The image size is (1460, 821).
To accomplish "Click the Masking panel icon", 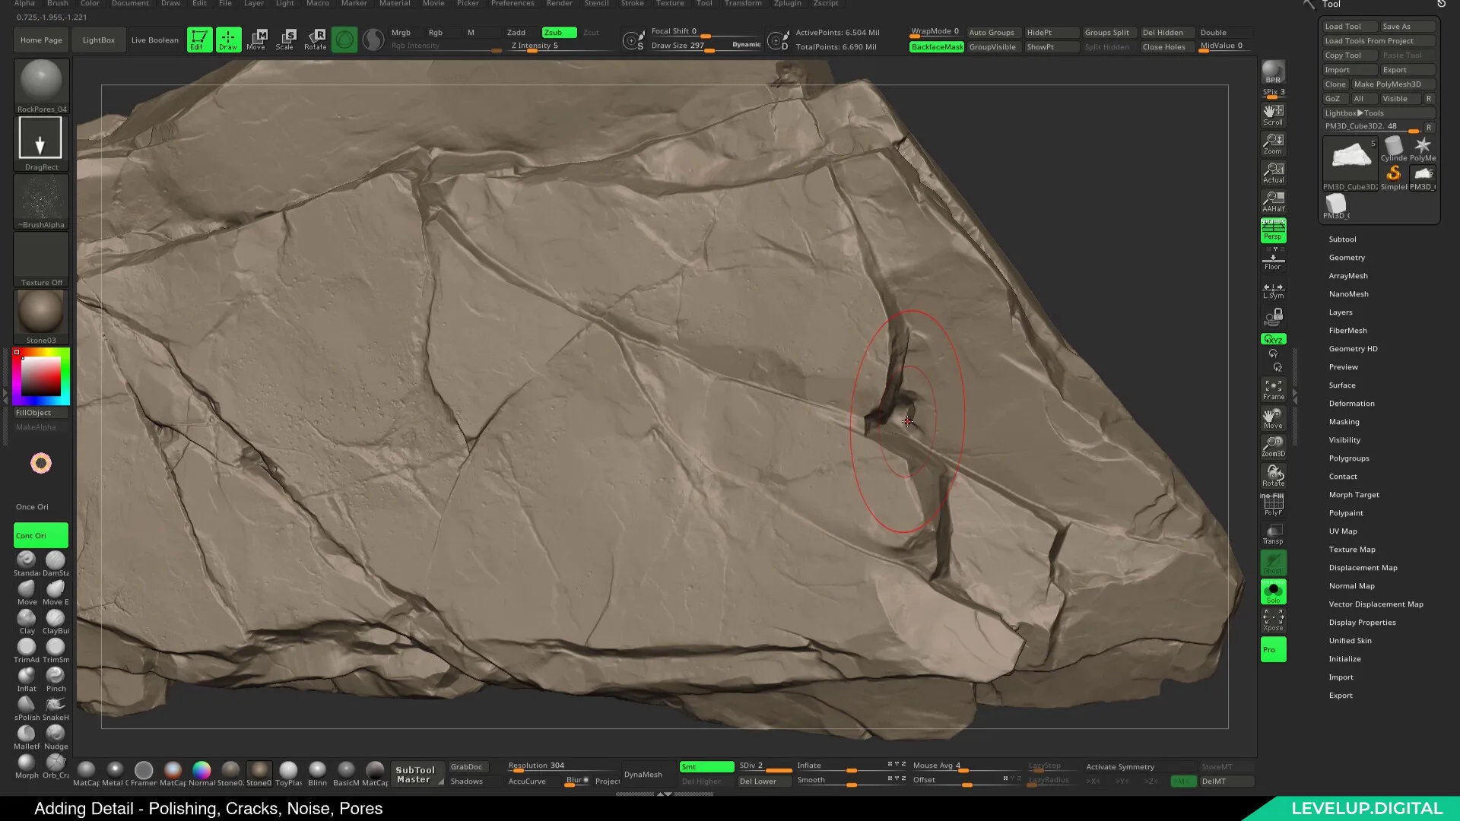I will [1344, 421].
